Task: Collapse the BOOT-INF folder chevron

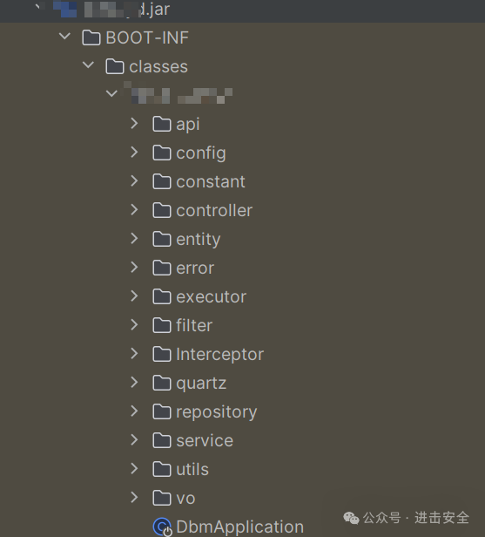Action: click(x=64, y=36)
